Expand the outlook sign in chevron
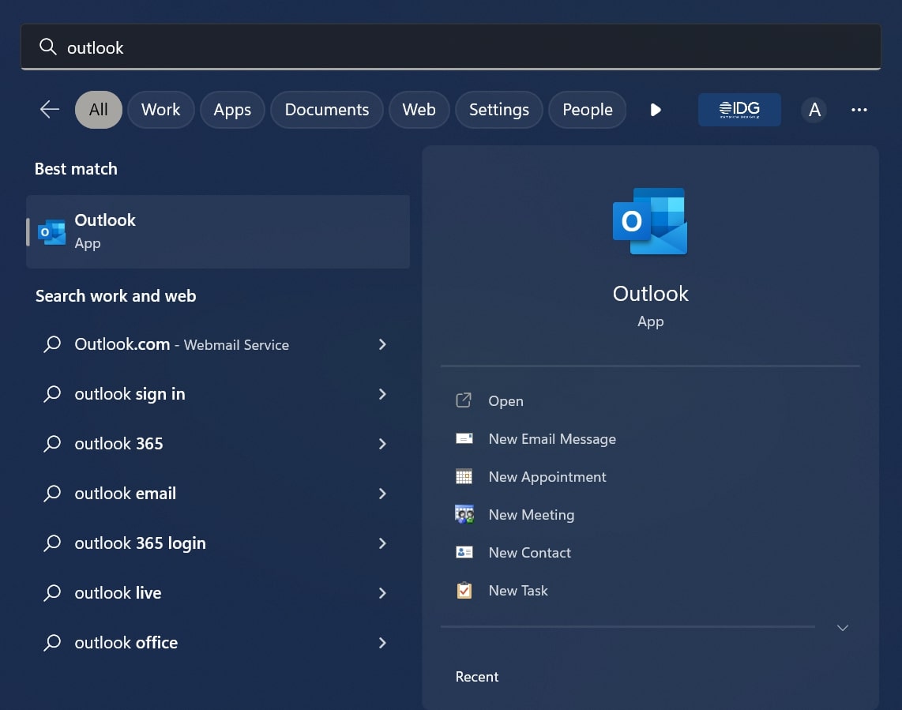 382,394
